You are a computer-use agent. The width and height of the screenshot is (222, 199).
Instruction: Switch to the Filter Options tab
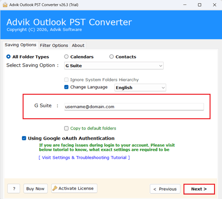tap(54, 45)
